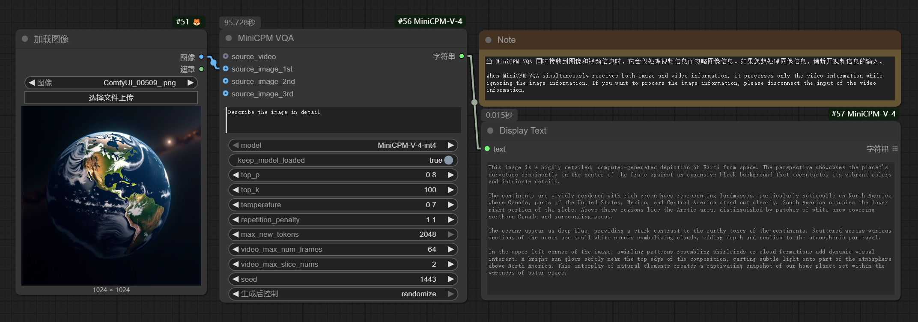Click the grid icon beside Display Text 字符串
The width and height of the screenshot is (918, 322).
click(x=895, y=149)
